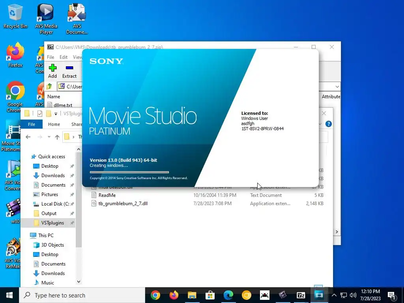Viewport: 404px width, 303px height.
Task: Open the File menu in 7-Zip
Action: (x=50, y=57)
